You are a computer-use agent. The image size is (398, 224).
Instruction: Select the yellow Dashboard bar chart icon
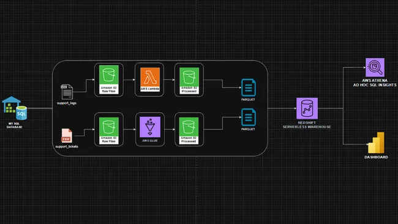376,143
